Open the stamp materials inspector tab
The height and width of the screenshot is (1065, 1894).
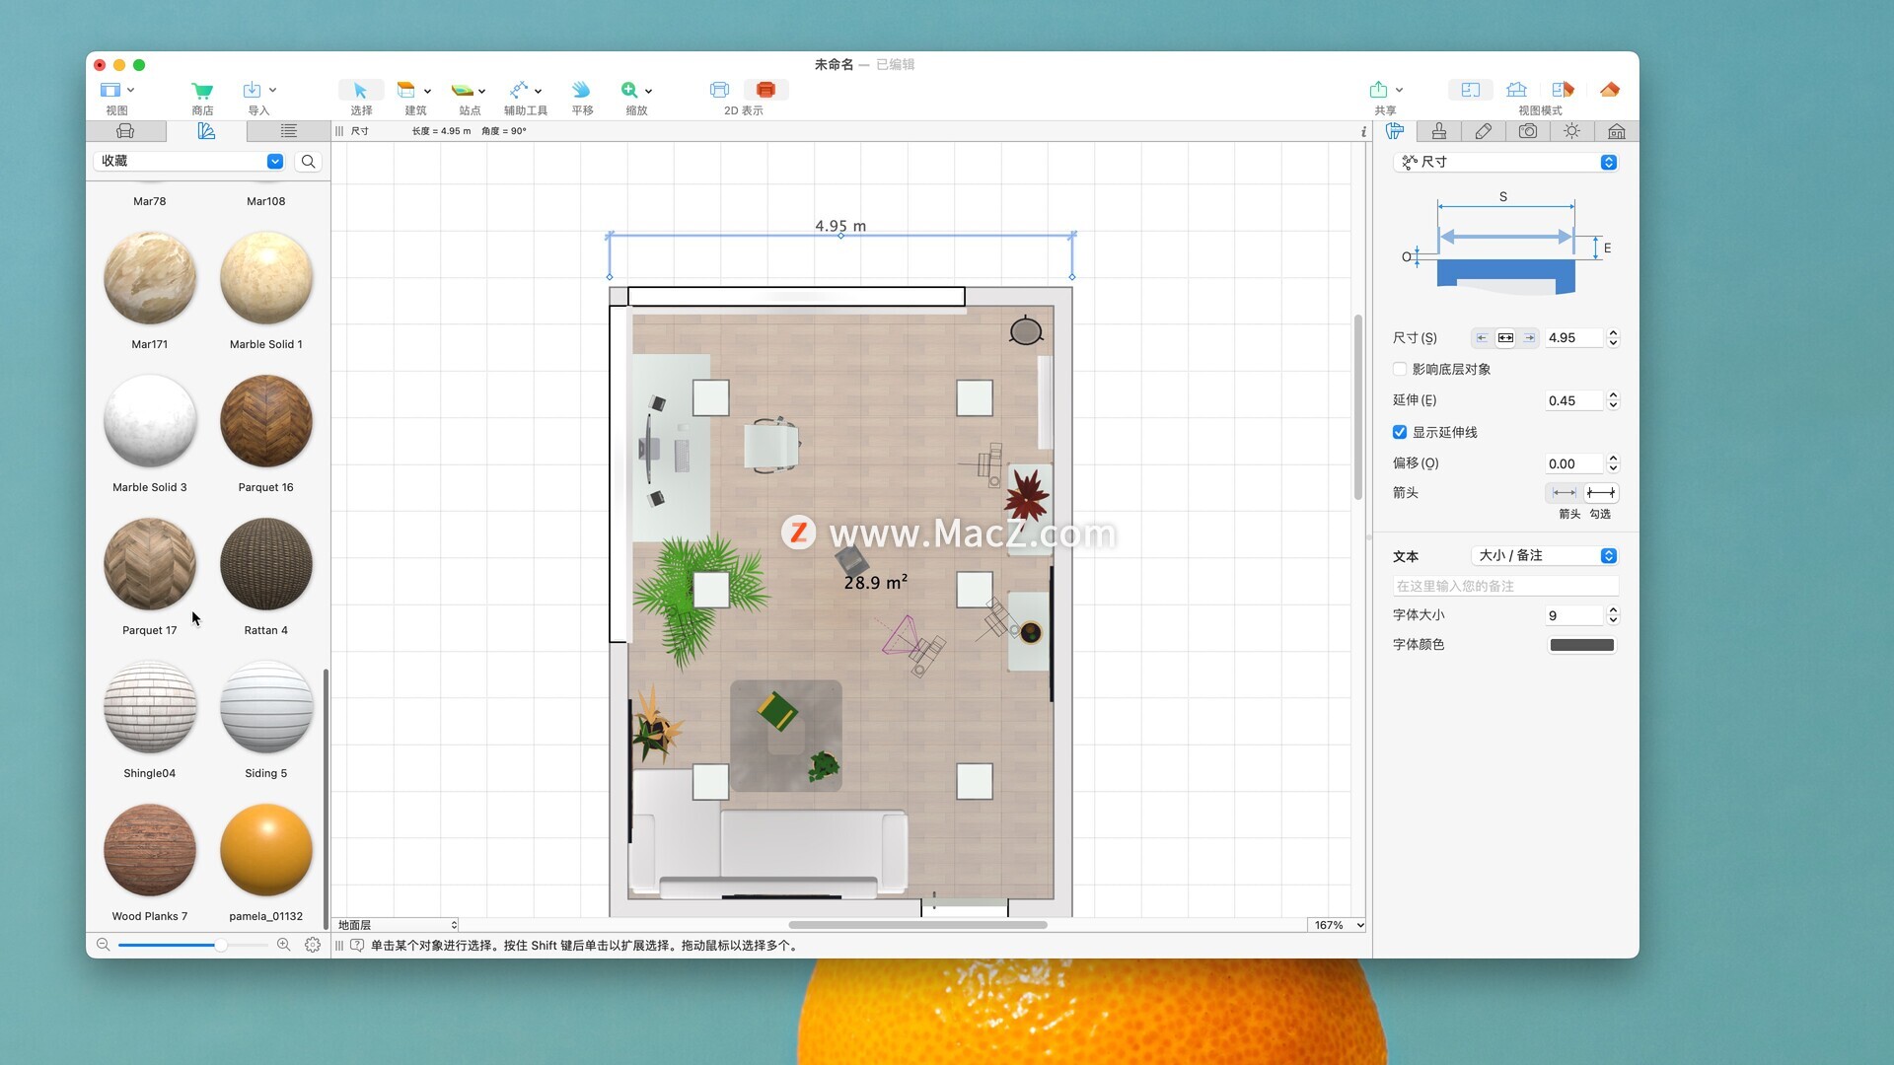1439,131
